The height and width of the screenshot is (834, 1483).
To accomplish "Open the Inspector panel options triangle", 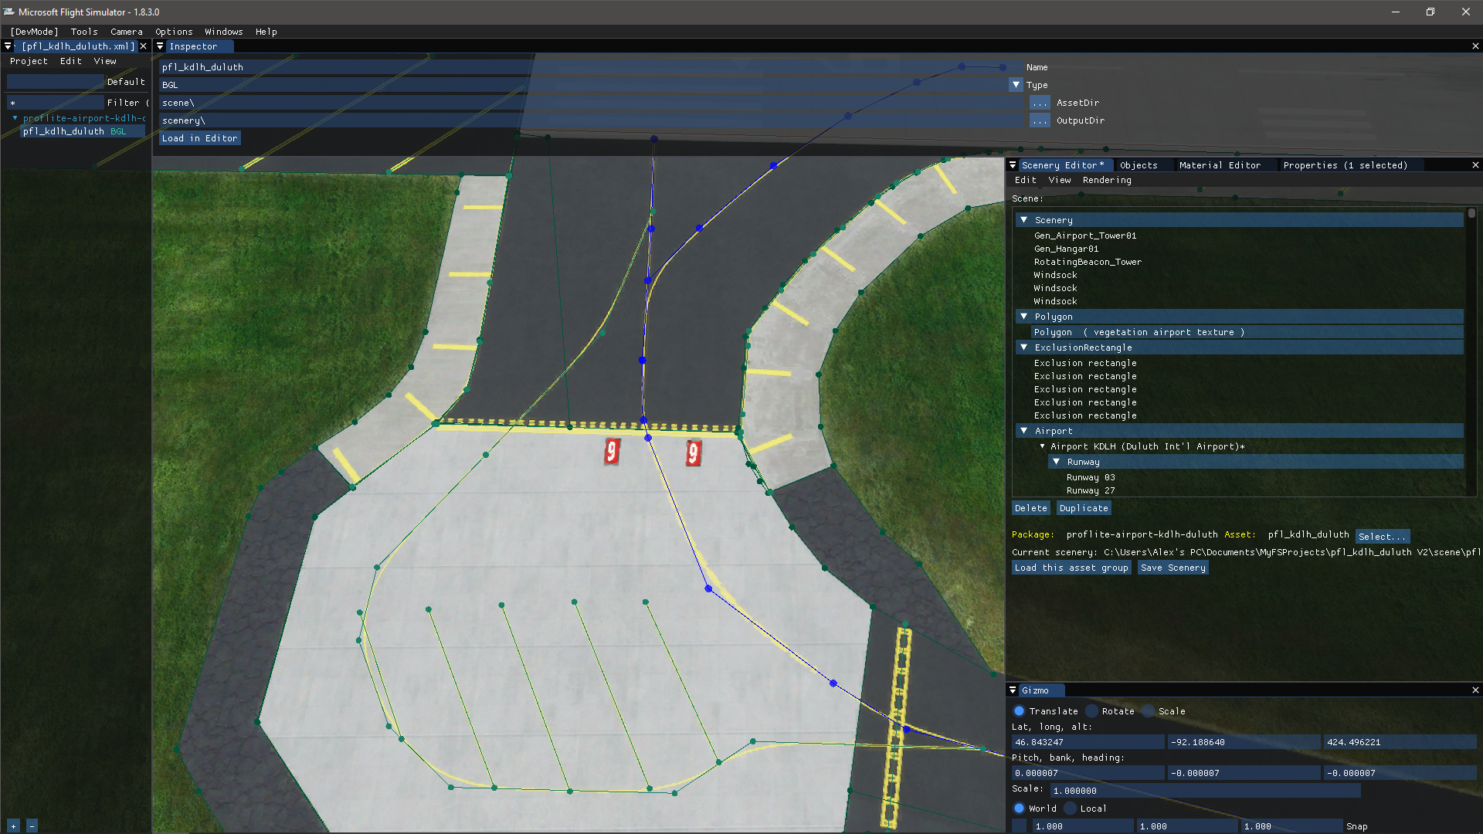I will pos(160,46).
